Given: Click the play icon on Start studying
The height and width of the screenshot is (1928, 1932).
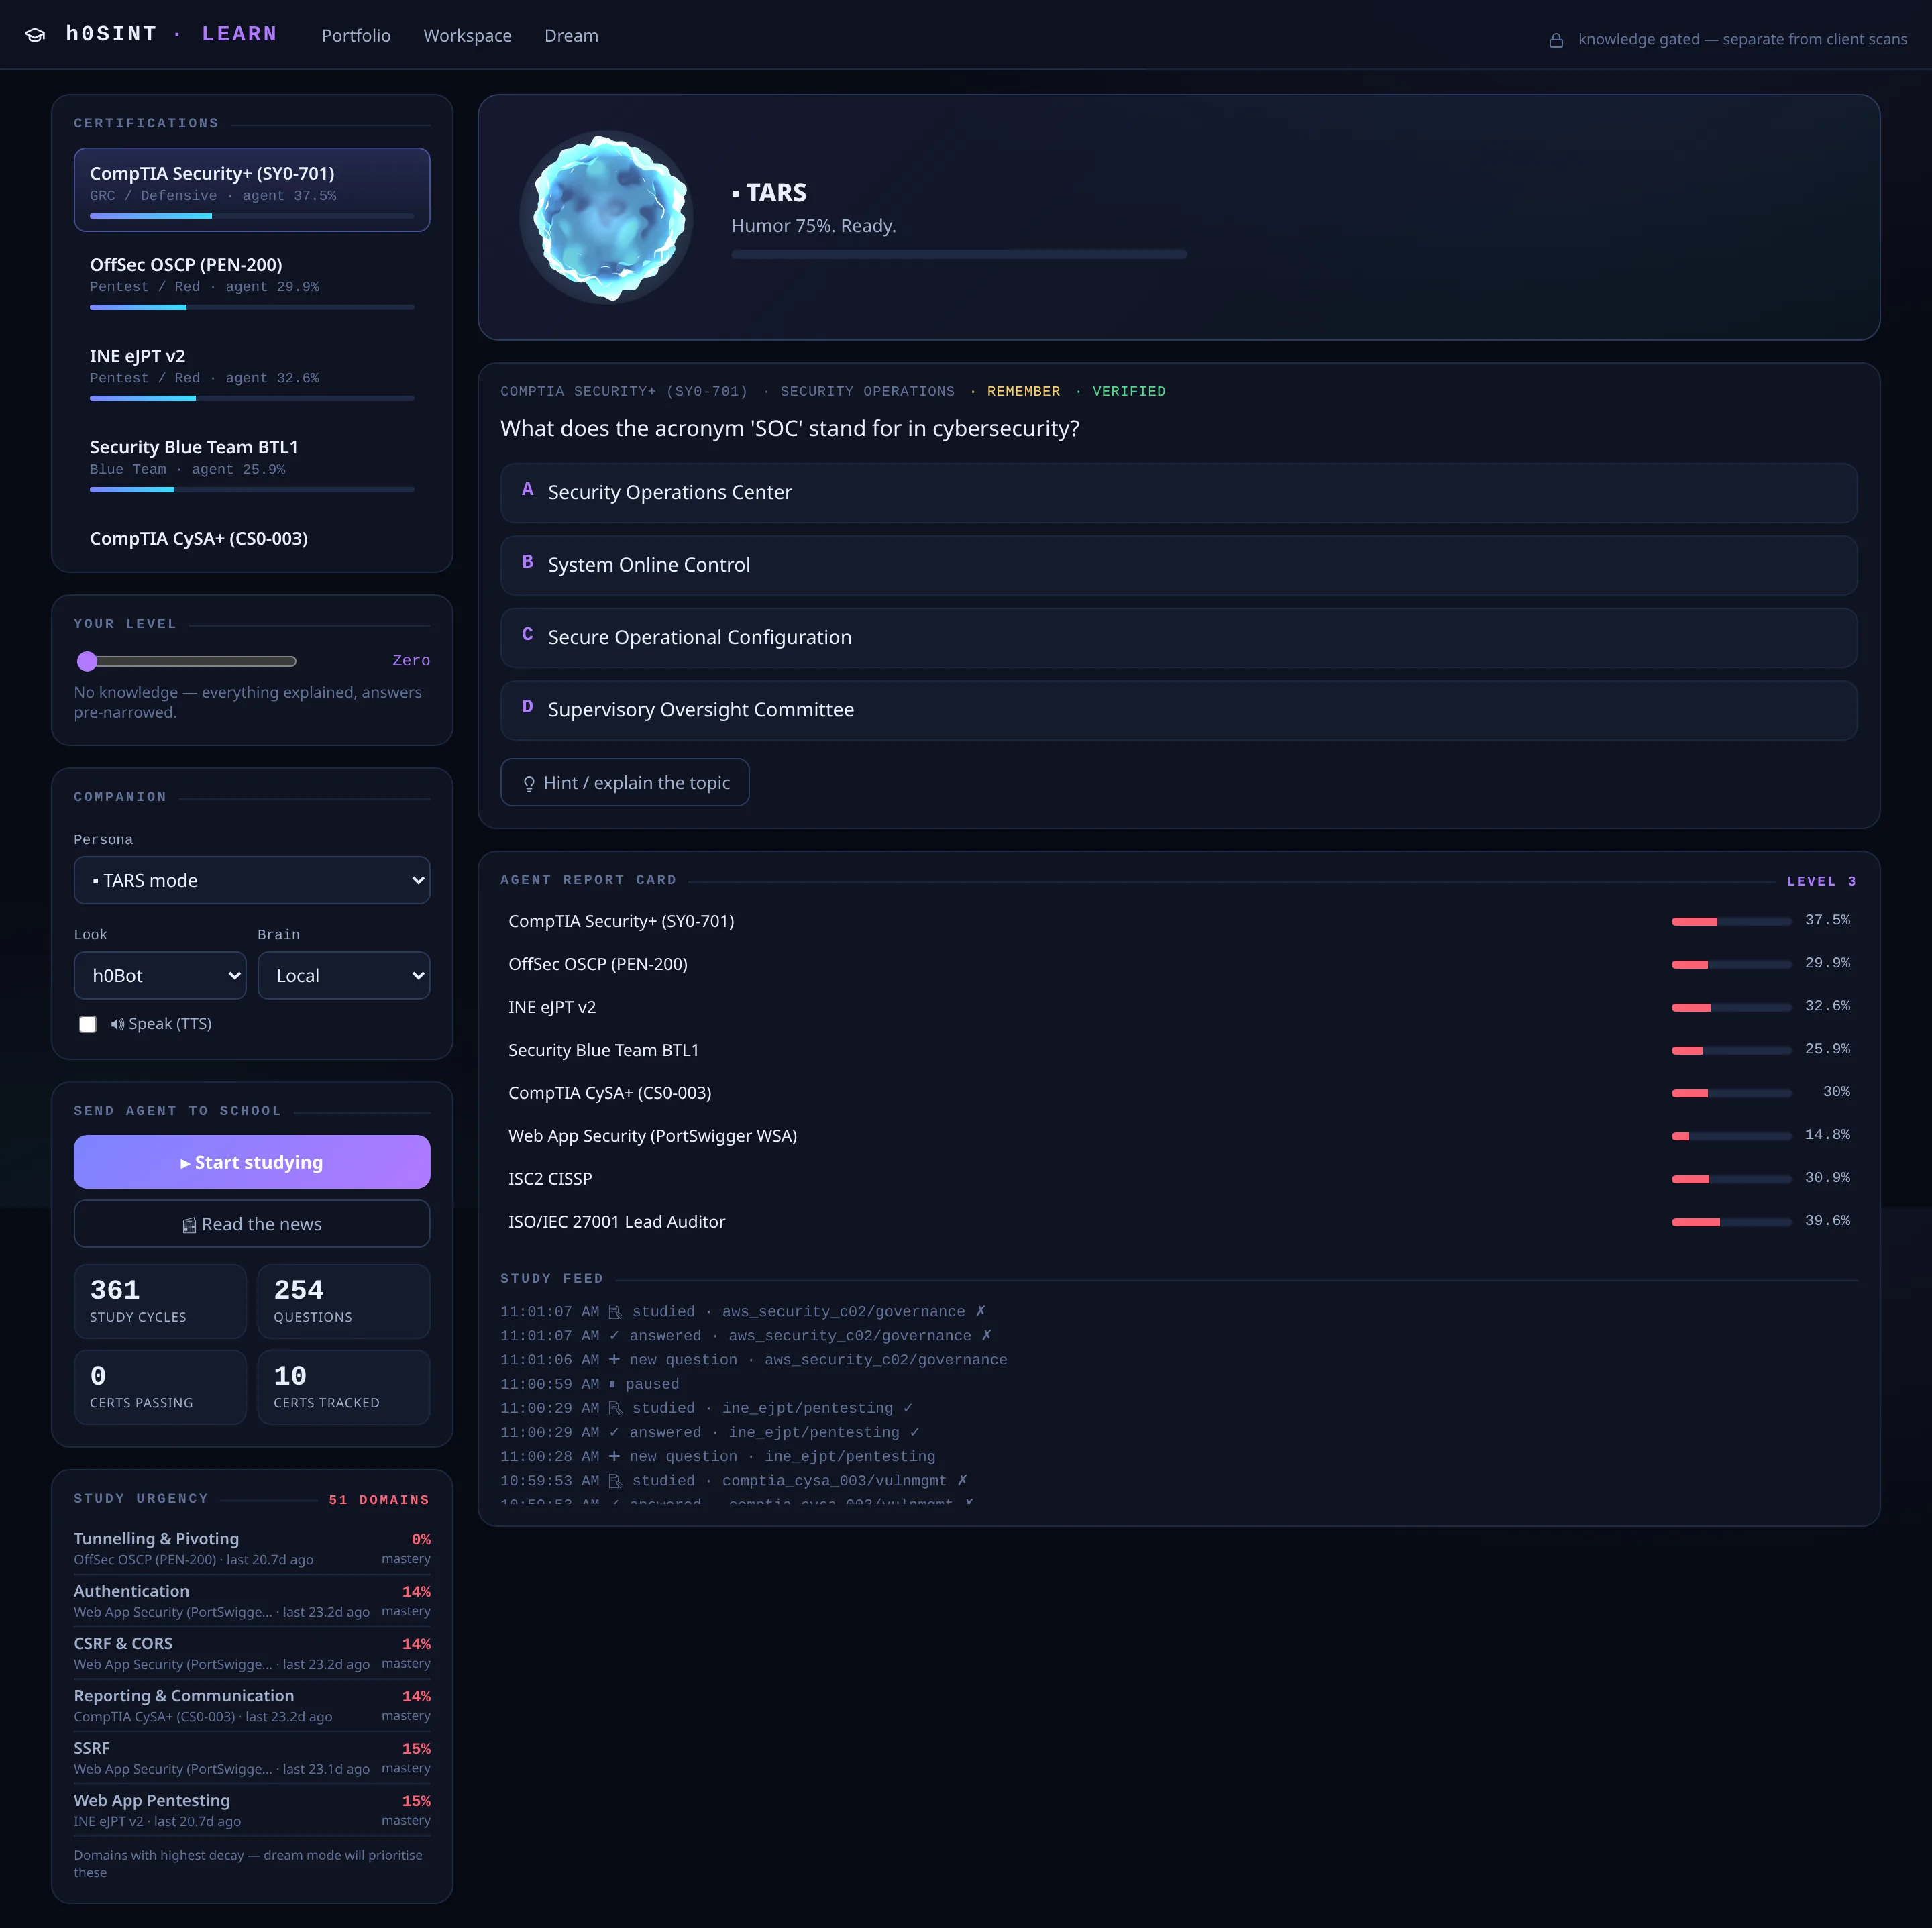Looking at the screenshot, I should 185,1163.
